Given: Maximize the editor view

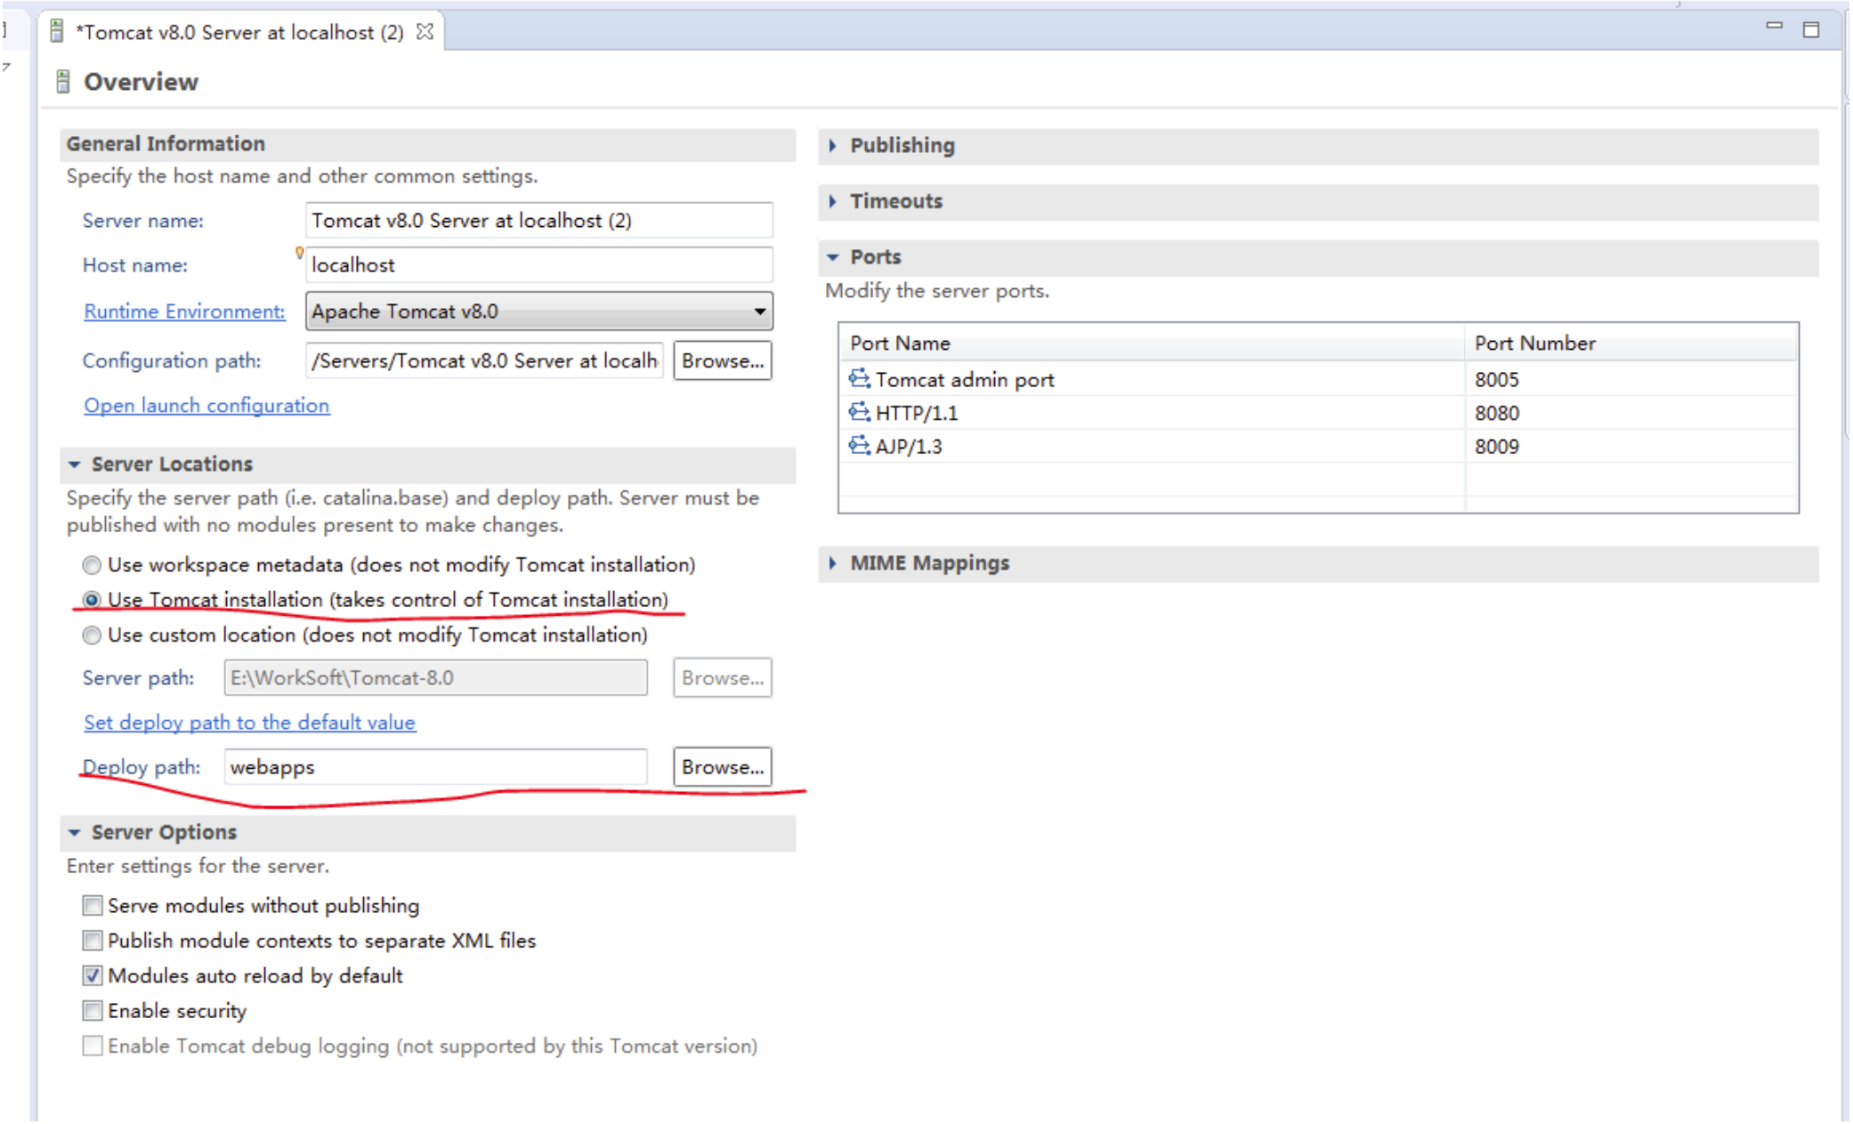Looking at the screenshot, I should 1811,30.
